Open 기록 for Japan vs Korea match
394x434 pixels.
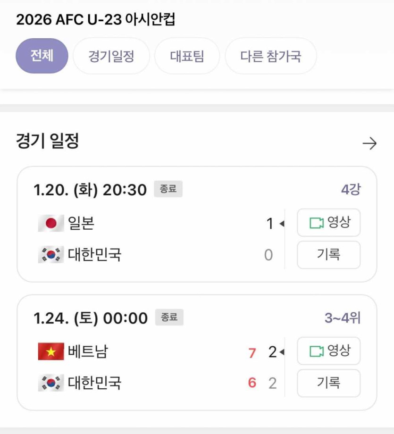[328, 255]
